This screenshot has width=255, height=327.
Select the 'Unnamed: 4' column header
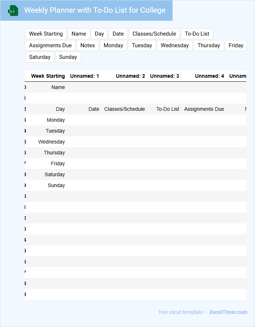point(209,76)
